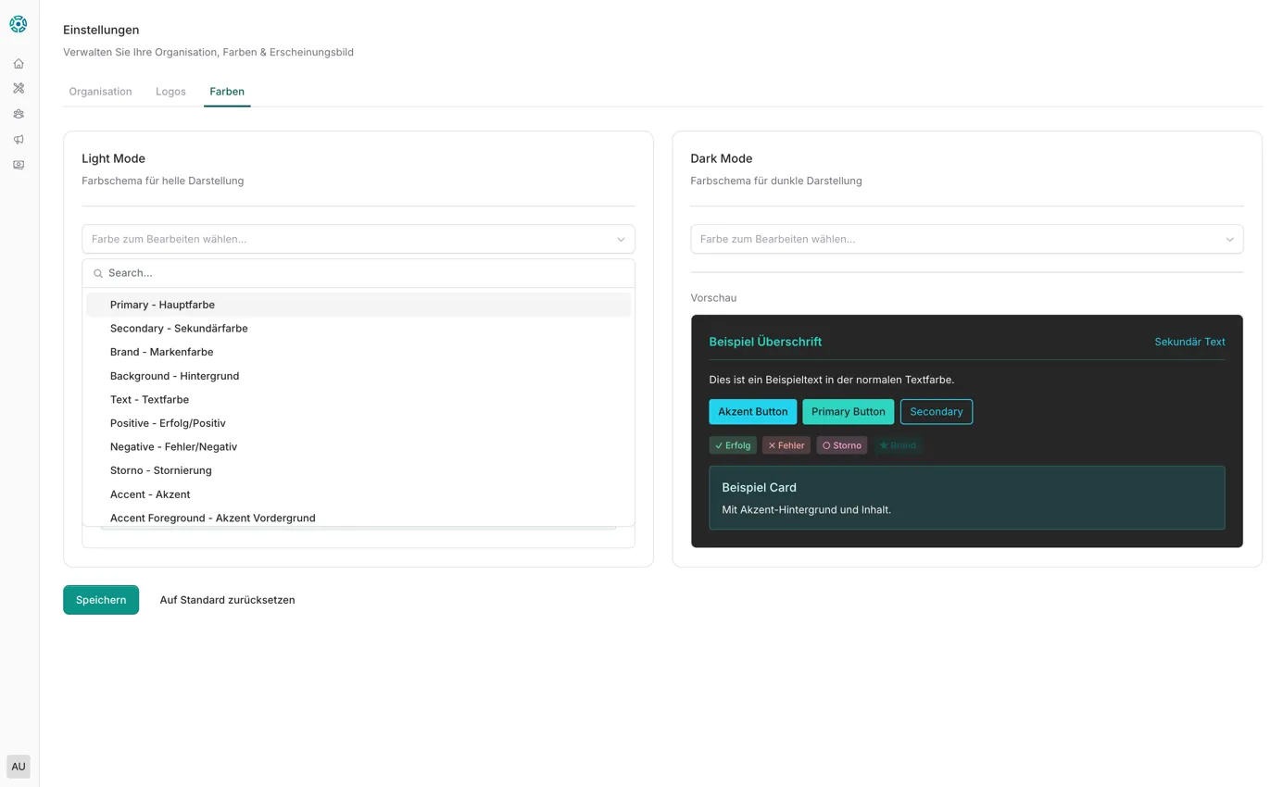This screenshot has width=1283, height=787.
Task: Click the magnifier icon in the search box
Action: [x=98, y=274]
